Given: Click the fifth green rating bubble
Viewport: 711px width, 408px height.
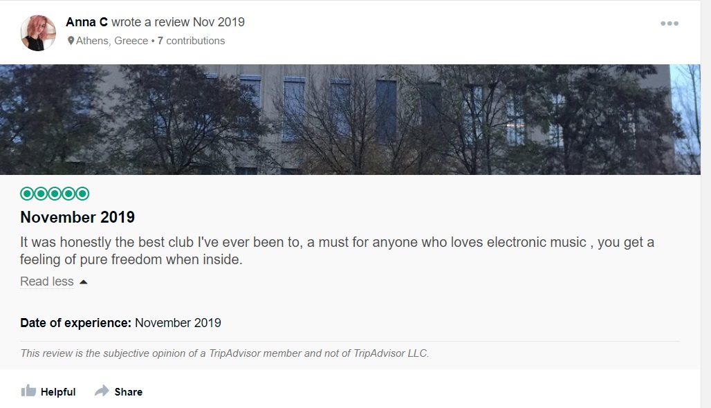Looking at the screenshot, I should 83,194.
